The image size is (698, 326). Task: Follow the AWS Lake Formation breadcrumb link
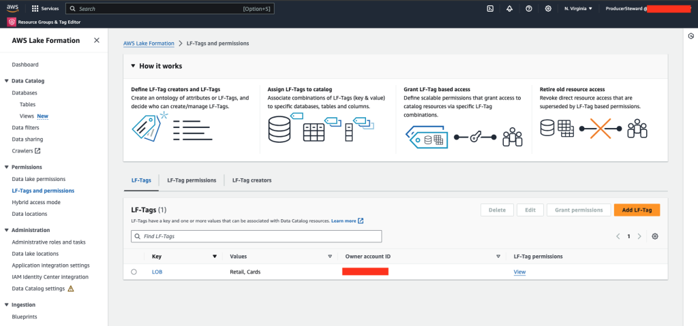point(149,44)
